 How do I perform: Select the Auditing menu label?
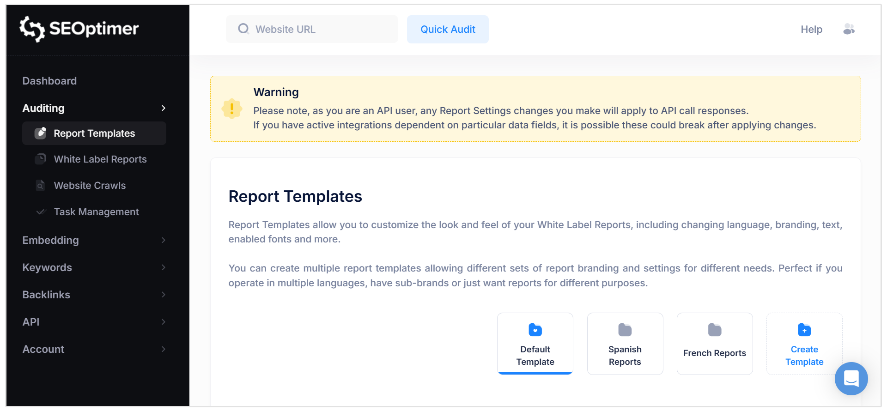pos(43,108)
